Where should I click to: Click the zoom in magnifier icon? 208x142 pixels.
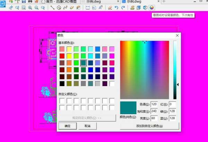(x=30, y=7)
